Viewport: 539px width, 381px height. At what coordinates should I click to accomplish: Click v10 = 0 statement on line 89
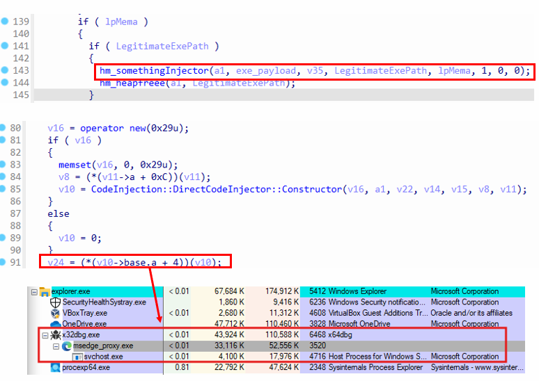pyautogui.click(x=80, y=238)
